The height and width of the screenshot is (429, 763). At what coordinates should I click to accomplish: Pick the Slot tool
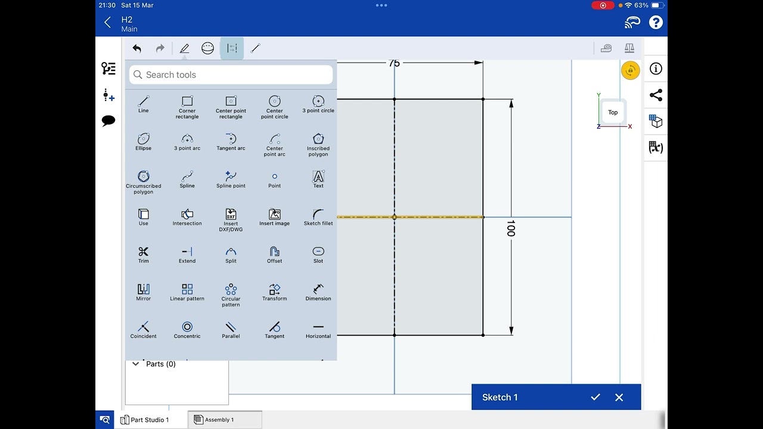click(318, 254)
